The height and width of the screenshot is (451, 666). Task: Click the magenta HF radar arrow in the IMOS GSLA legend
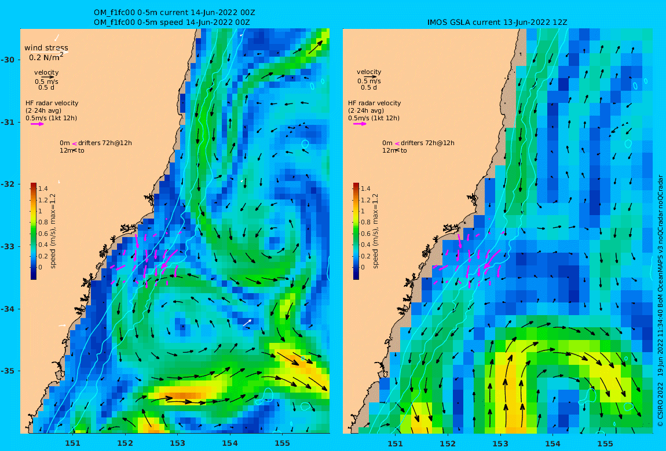(360, 124)
